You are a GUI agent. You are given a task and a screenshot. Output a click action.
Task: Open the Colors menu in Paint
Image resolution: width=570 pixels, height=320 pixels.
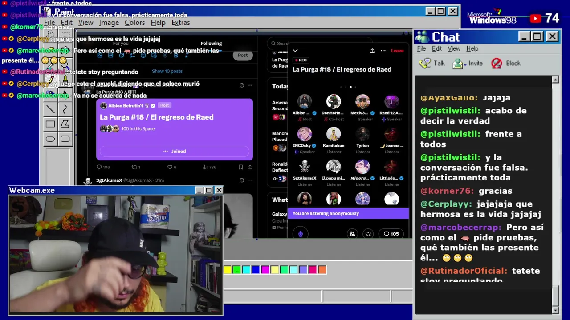pyautogui.click(x=134, y=23)
